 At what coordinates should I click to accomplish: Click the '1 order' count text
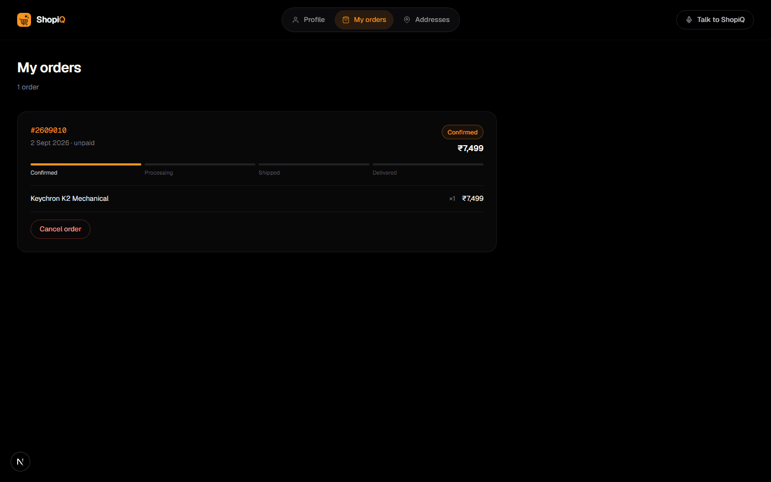pos(28,87)
